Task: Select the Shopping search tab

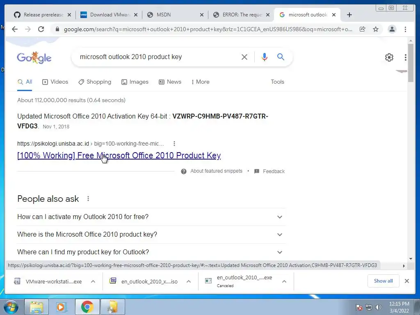Action: coord(95,82)
